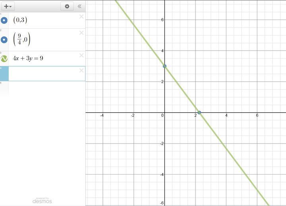The width and height of the screenshot is (286, 206).
Task: Open the Add Item plus menu
Action: coord(8,6)
